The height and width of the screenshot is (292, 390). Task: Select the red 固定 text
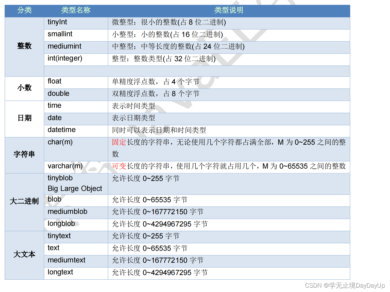pyautogui.click(x=119, y=142)
